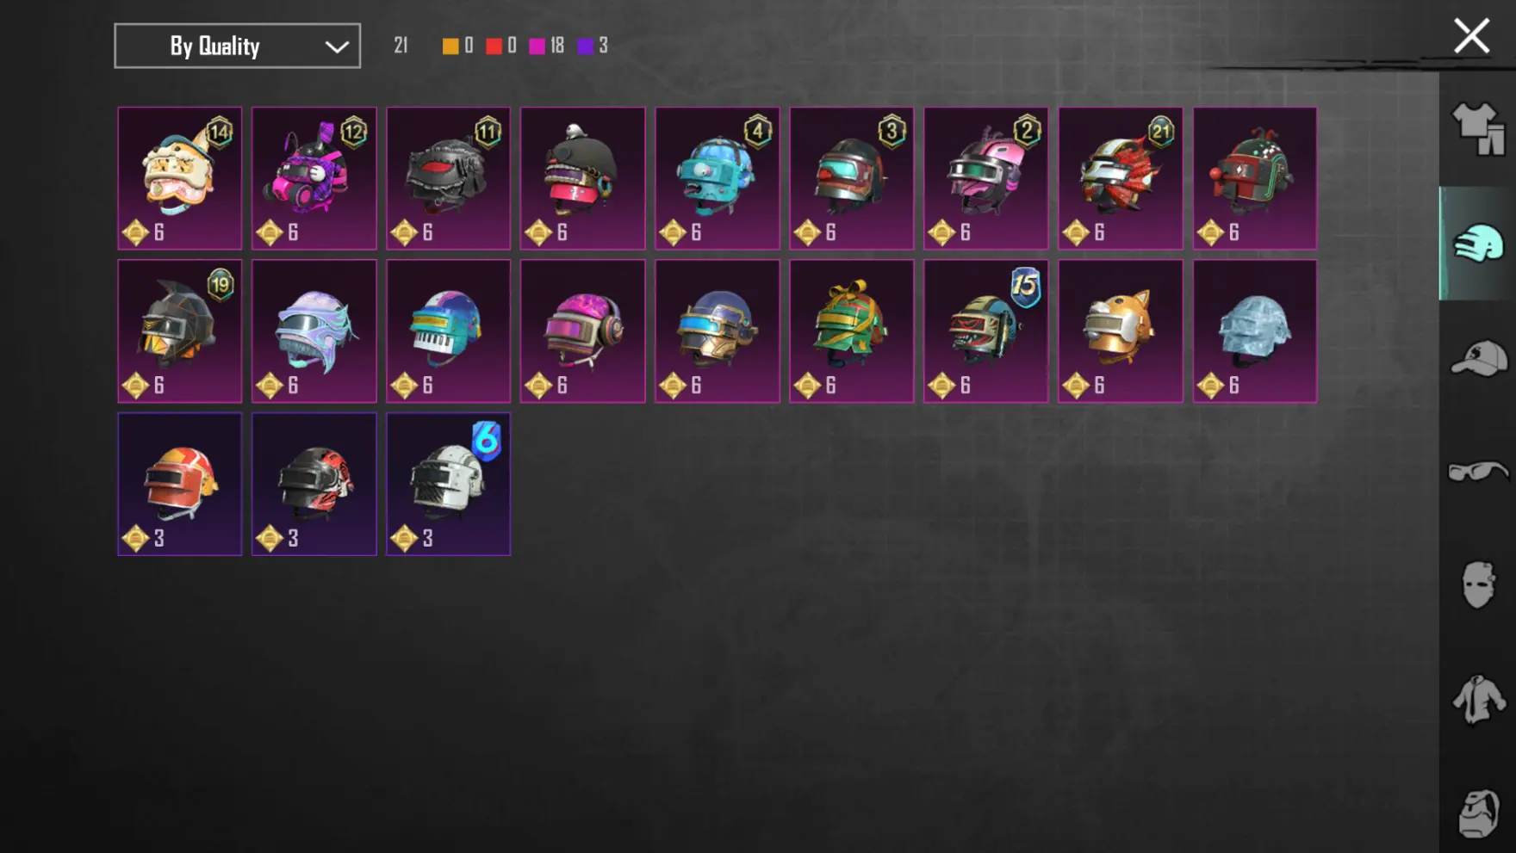This screenshot has width=1516, height=853.
Task: Open the cap headwear category icon
Action: (1478, 358)
